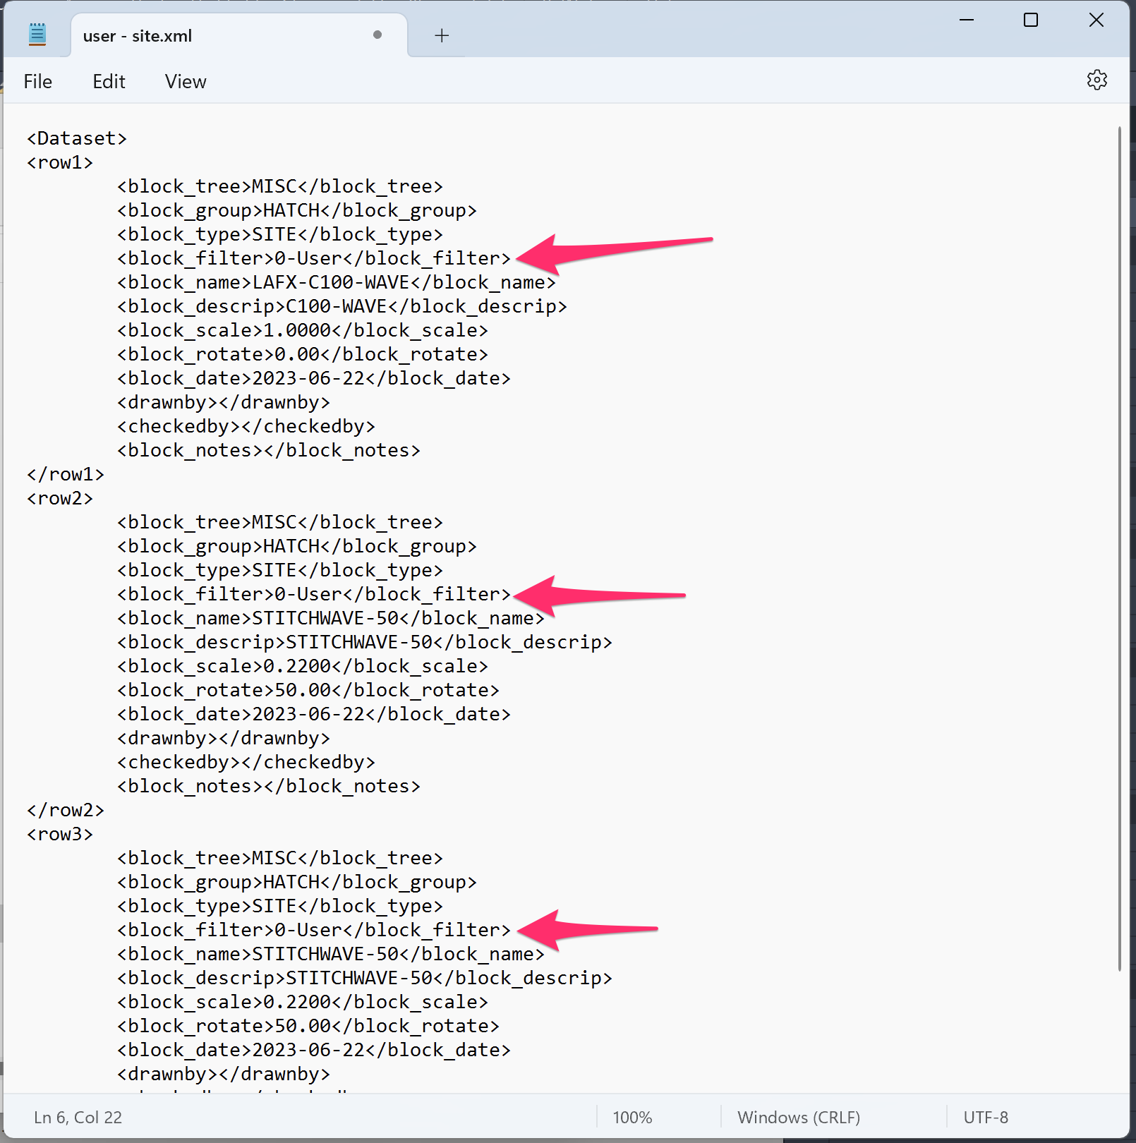Click row2 block_notes element line
Screen dimensions: 1136x1143
(269, 786)
